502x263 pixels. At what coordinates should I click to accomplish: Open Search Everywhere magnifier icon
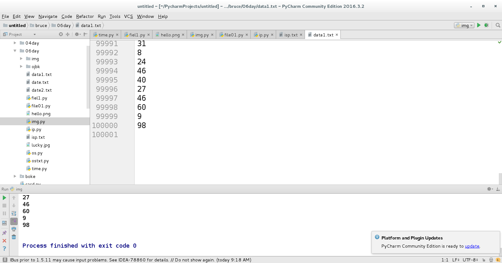(x=498, y=25)
